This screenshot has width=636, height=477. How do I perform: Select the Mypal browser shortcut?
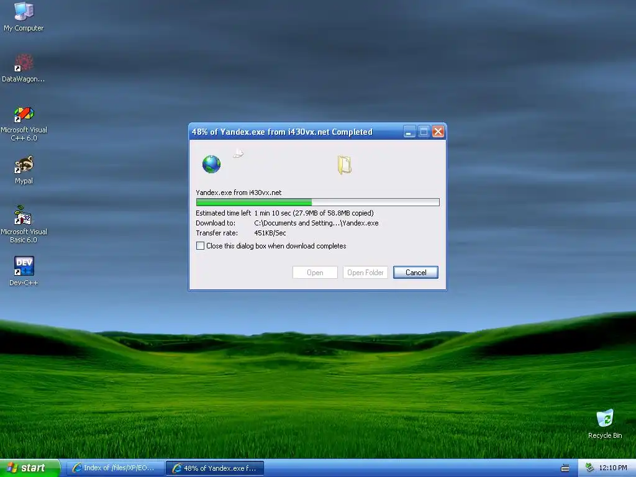(x=24, y=170)
